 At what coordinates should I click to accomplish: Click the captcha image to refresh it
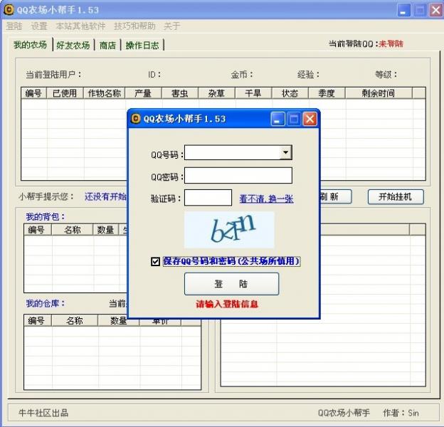click(229, 230)
